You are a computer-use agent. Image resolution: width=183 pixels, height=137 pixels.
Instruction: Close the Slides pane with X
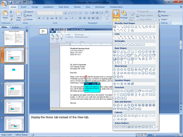click(26, 27)
